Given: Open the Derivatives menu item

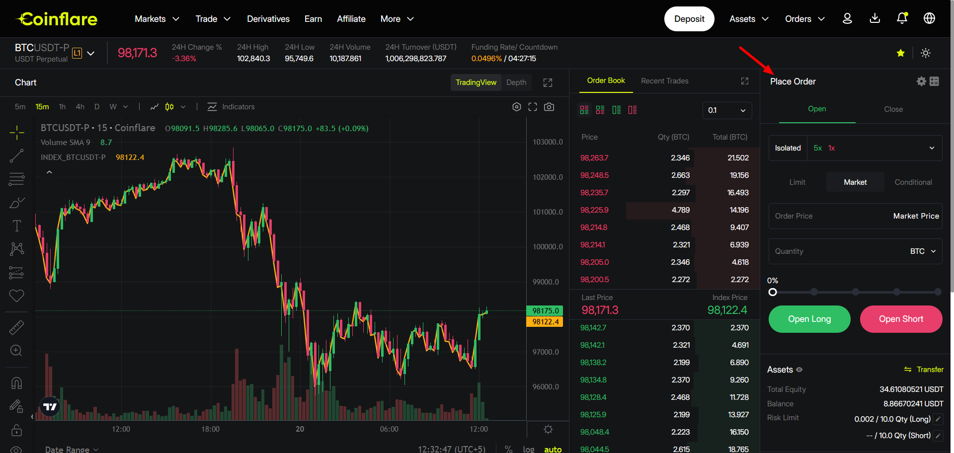Looking at the screenshot, I should 268,19.
